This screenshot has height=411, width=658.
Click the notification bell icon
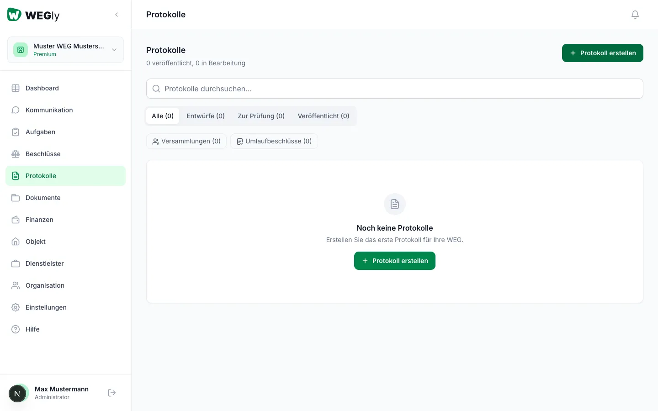pyautogui.click(x=635, y=15)
